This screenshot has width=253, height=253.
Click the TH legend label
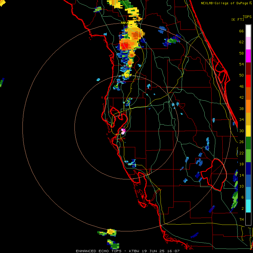(x=241, y=220)
